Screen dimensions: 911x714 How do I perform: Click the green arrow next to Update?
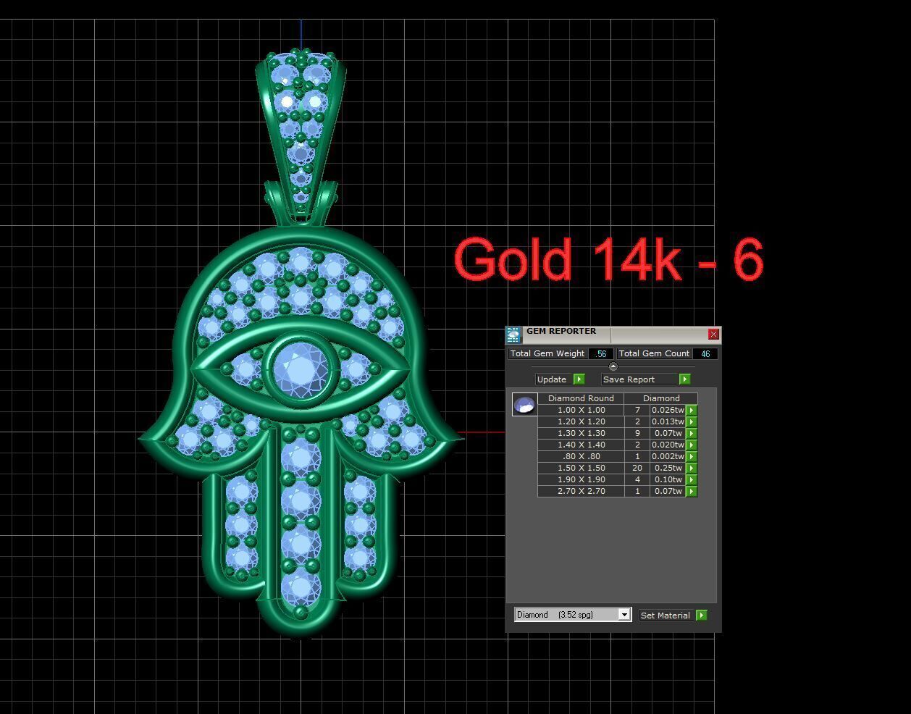point(579,379)
